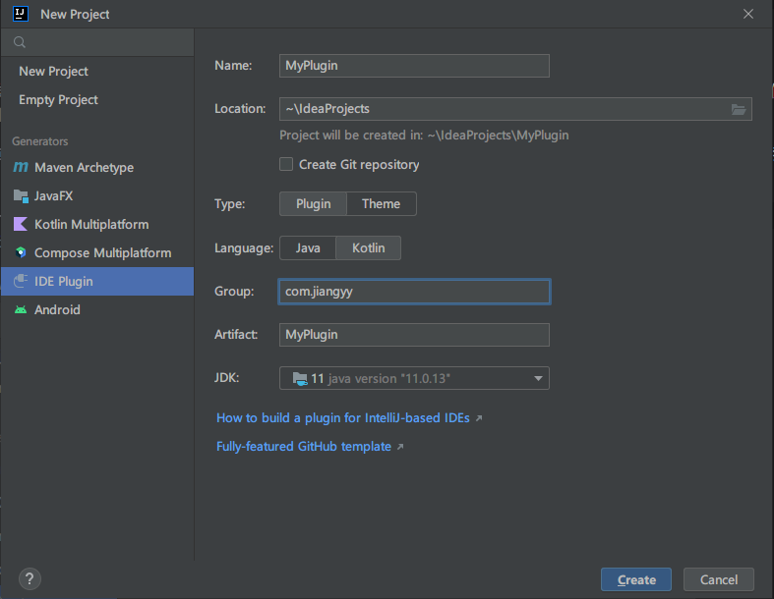Select the Compose Multiplatform generator
This screenshot has width=774, height=599.
97,253
